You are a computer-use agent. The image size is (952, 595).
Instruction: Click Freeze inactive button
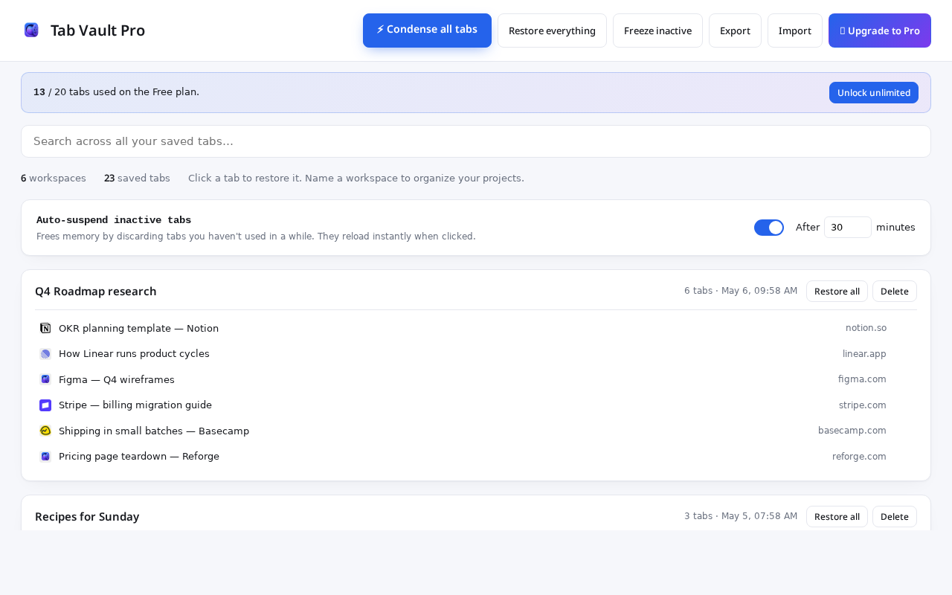(x=657, y=30)
